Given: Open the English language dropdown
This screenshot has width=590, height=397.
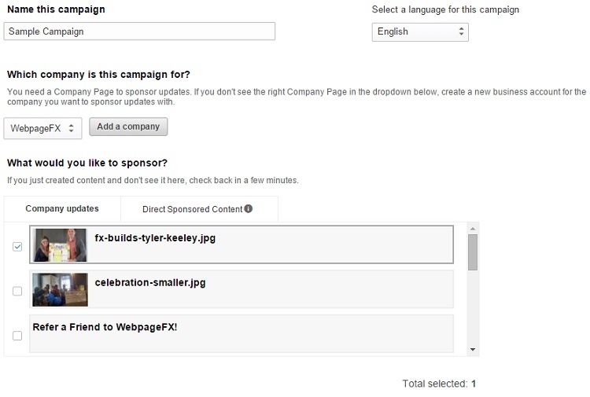Looking at the screenshot, I should coord(420,32).
